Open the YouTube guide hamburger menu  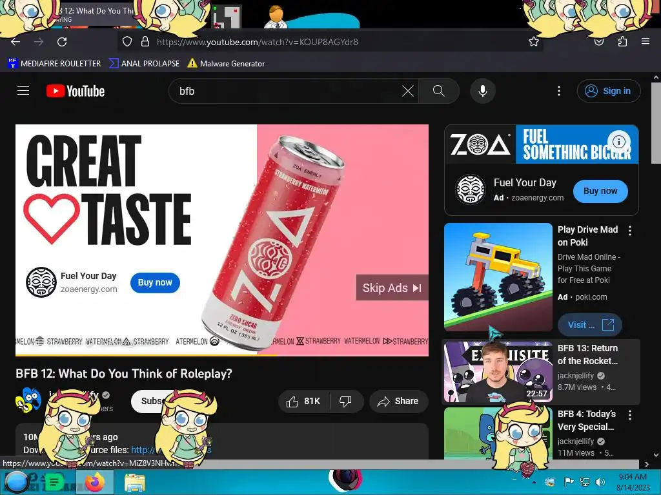pyautogui.click(x=23, y=91)
